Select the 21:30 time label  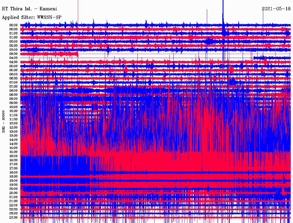click(x=13, y=201)
